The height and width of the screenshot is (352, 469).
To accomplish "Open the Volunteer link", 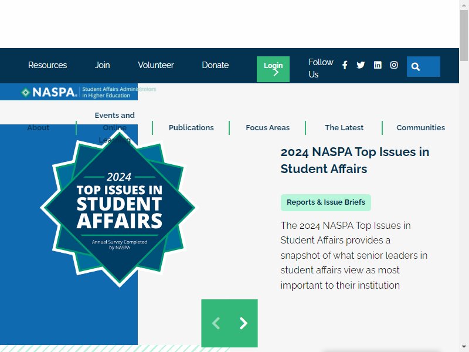I will click(156, 65).
